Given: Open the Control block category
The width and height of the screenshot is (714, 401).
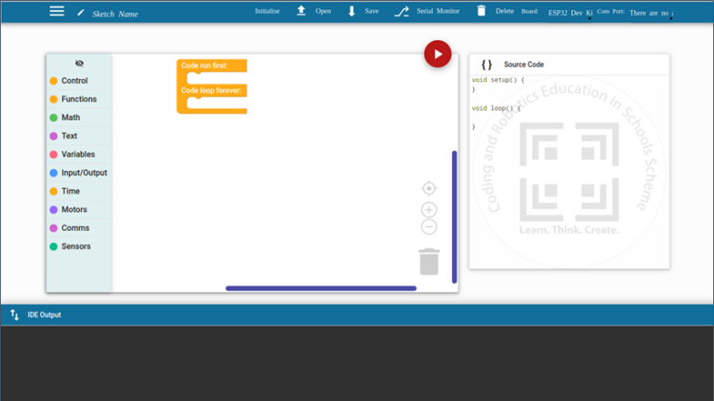Looking at the screenshot, I should click(79, 81).
